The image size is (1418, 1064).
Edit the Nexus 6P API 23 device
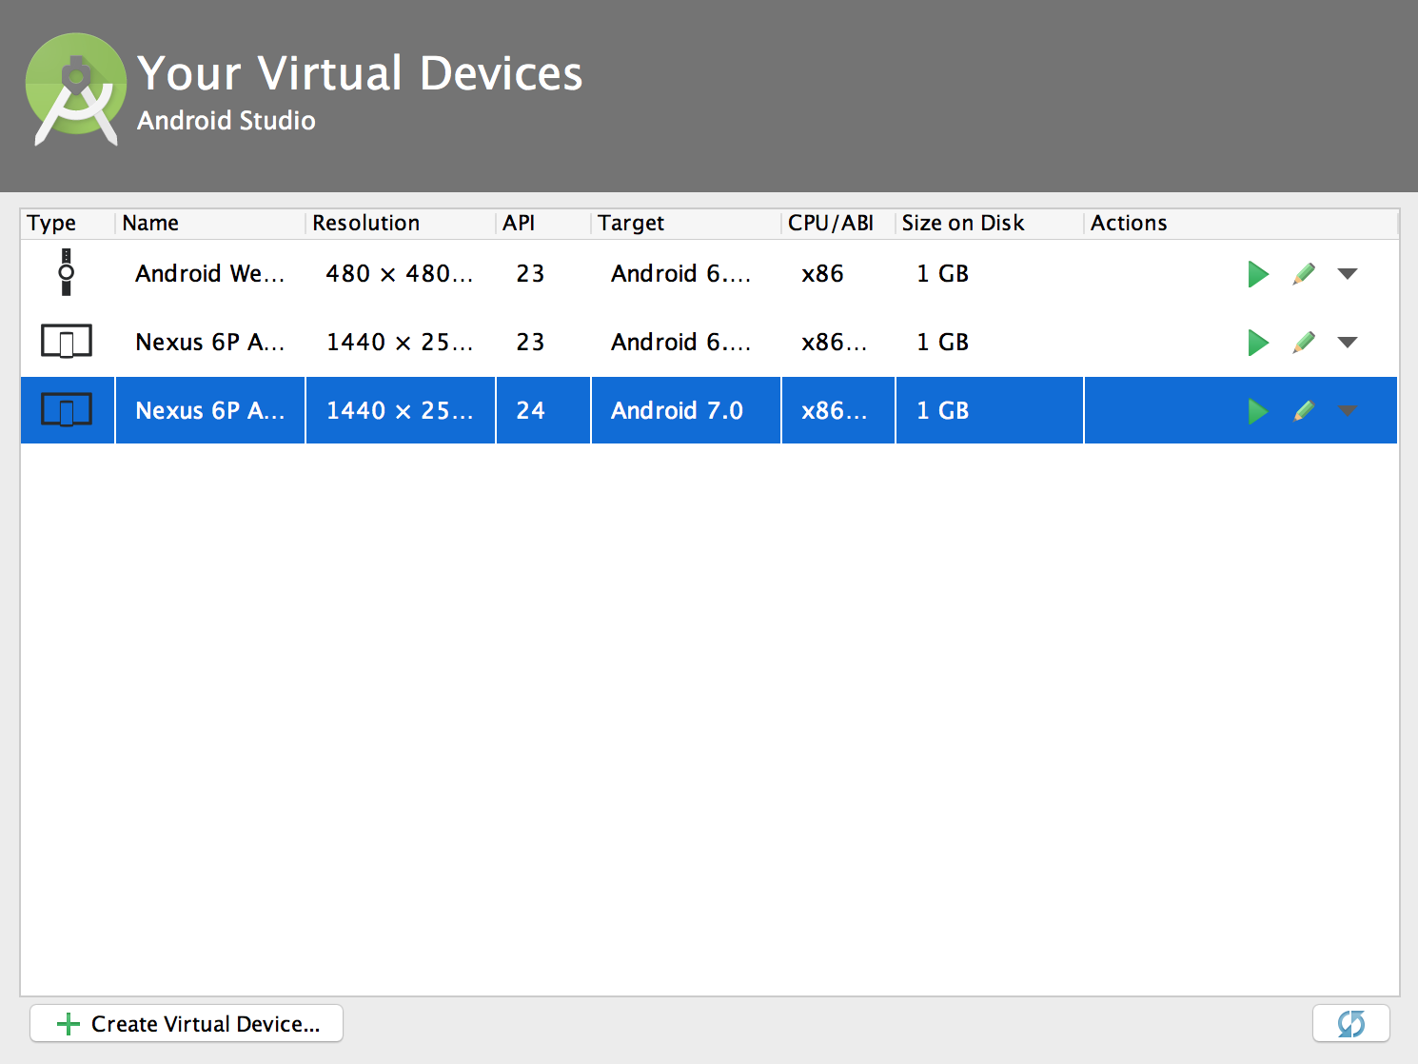pos(1304,343)
